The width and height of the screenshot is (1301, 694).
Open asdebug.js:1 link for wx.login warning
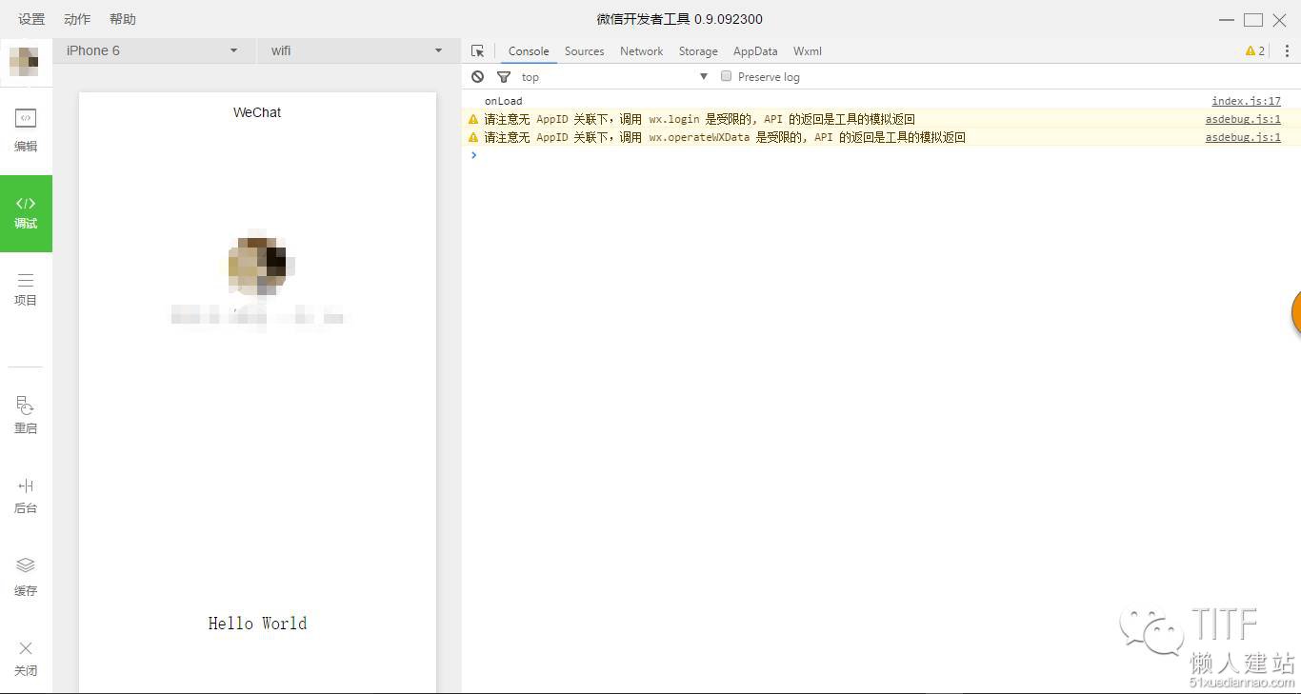1243,119
